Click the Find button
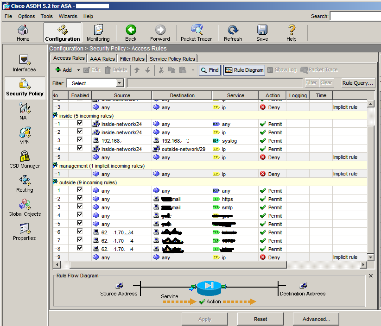 [210, 70]
